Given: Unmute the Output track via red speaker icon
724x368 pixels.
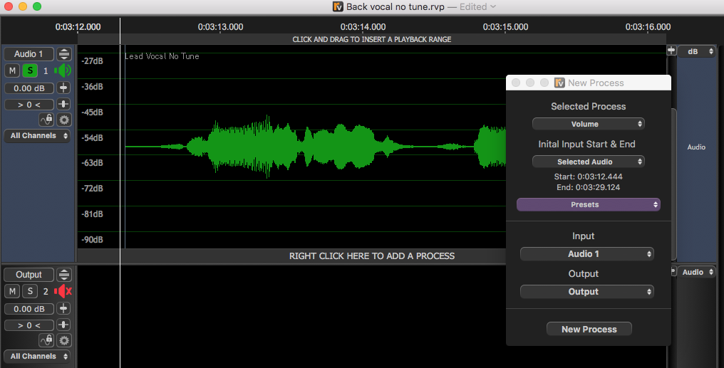Looking at the screenshot, I should pyautogui.click(x=64, y=291).
